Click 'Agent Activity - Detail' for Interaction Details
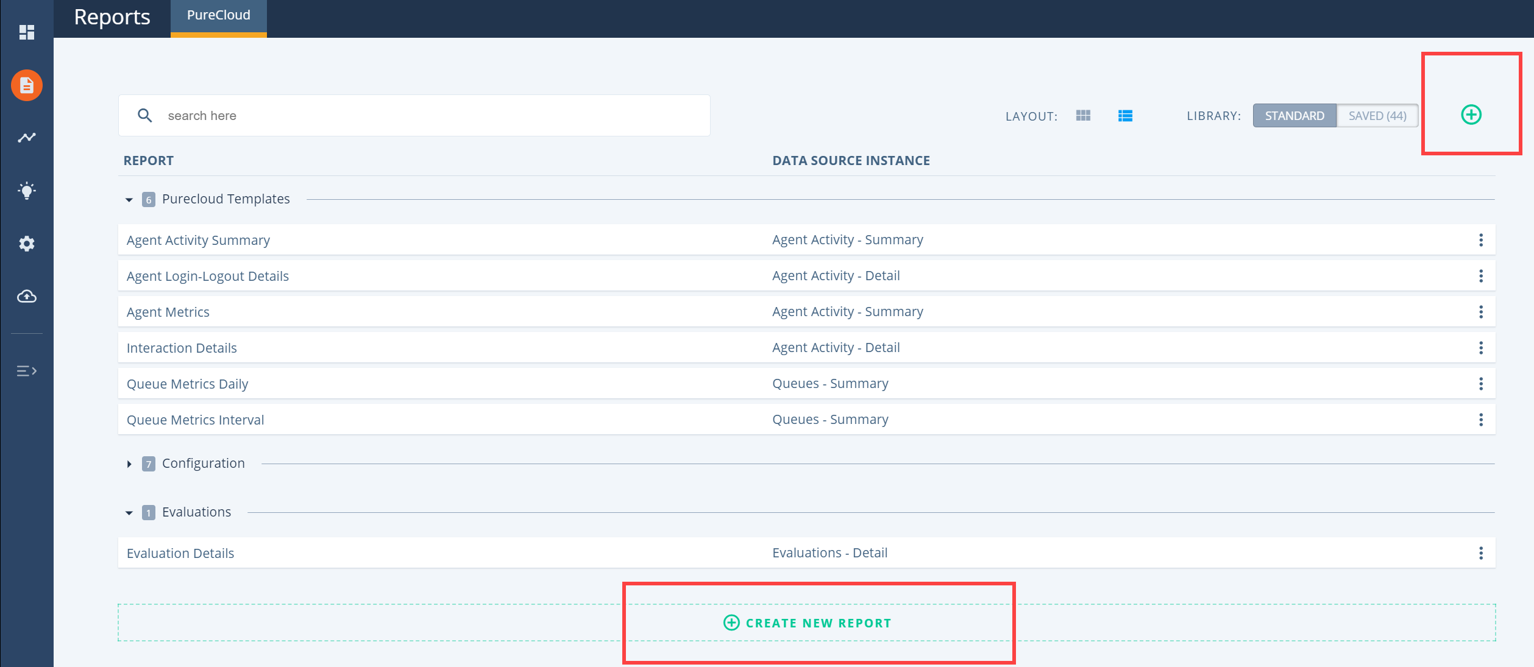 [836, 347]
